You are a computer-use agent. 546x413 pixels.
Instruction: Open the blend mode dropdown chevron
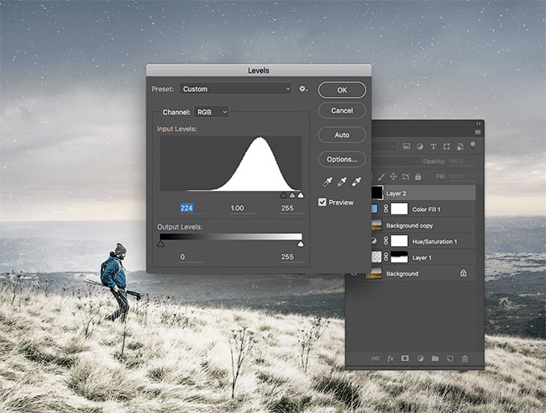[417, 161]
